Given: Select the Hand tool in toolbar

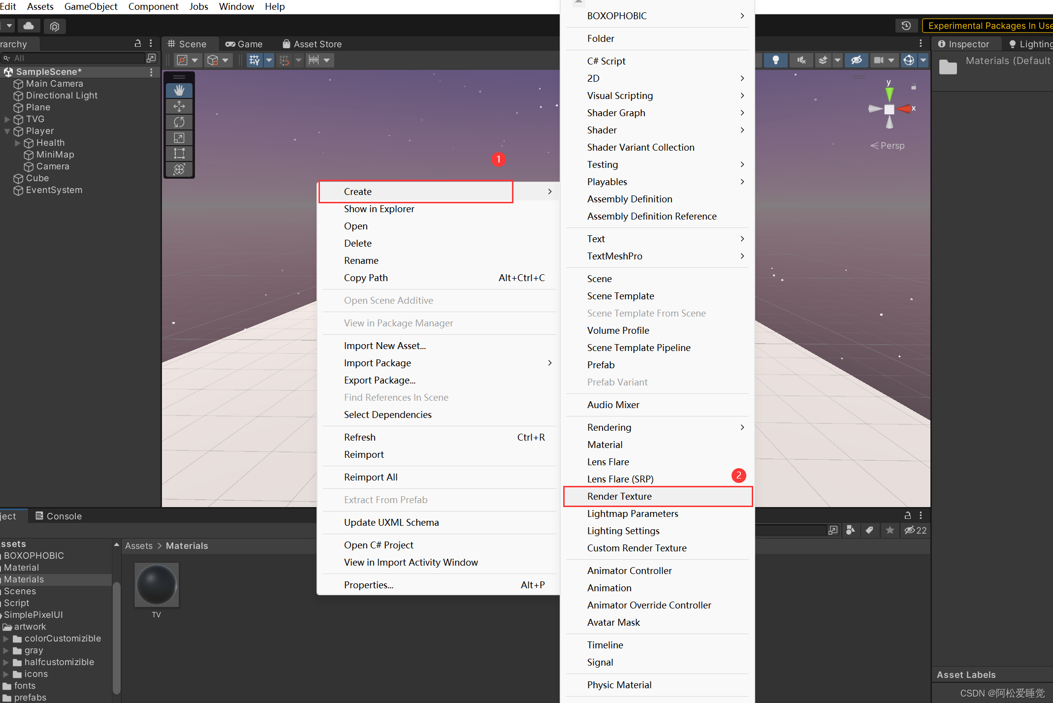Looking at the screenshot, I should click(178, 90).
